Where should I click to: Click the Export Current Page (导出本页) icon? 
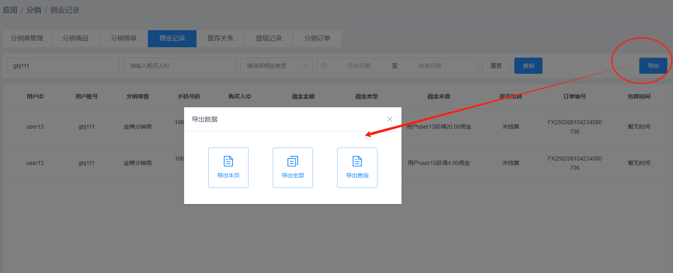click(228, 162)
